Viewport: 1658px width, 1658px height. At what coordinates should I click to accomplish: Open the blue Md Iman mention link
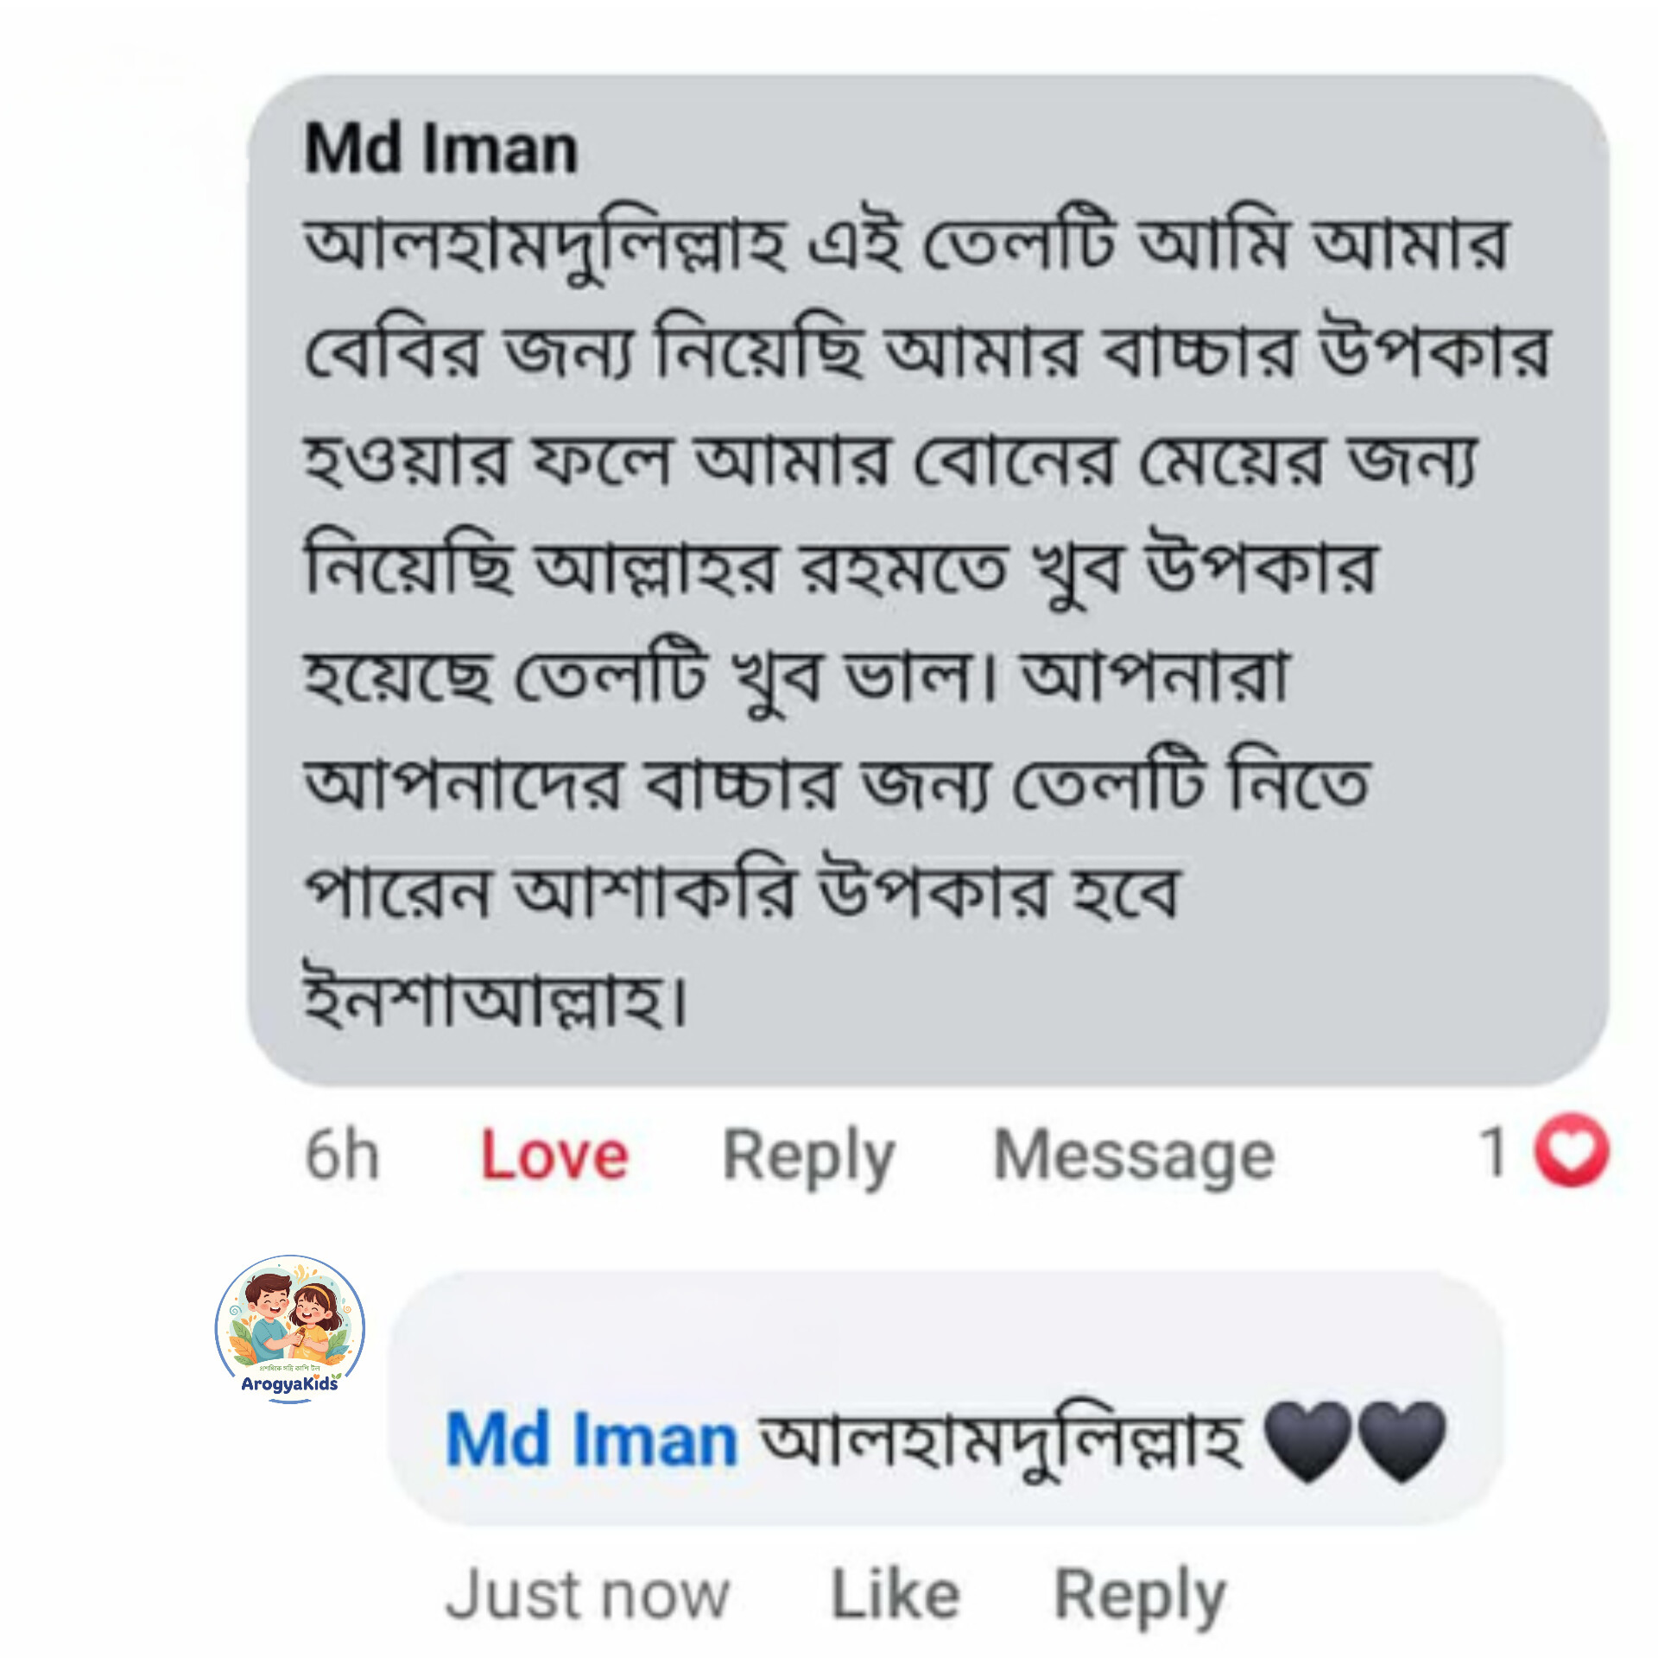(592, 1440)
